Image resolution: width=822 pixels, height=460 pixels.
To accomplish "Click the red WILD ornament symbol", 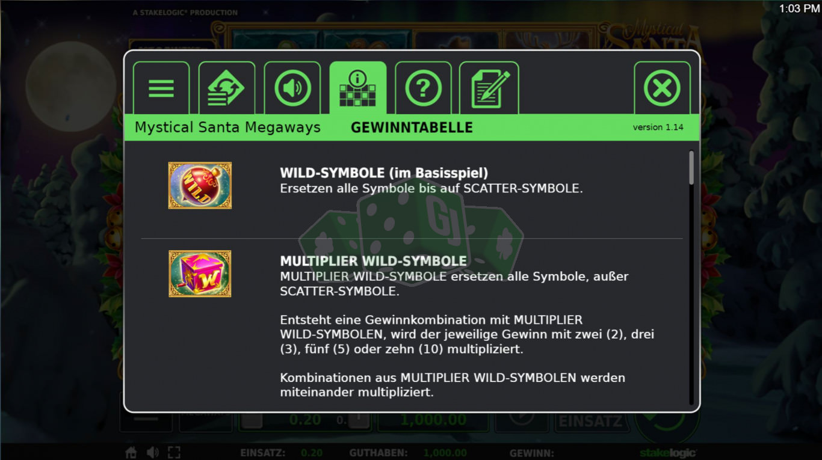I will point(200,185).
